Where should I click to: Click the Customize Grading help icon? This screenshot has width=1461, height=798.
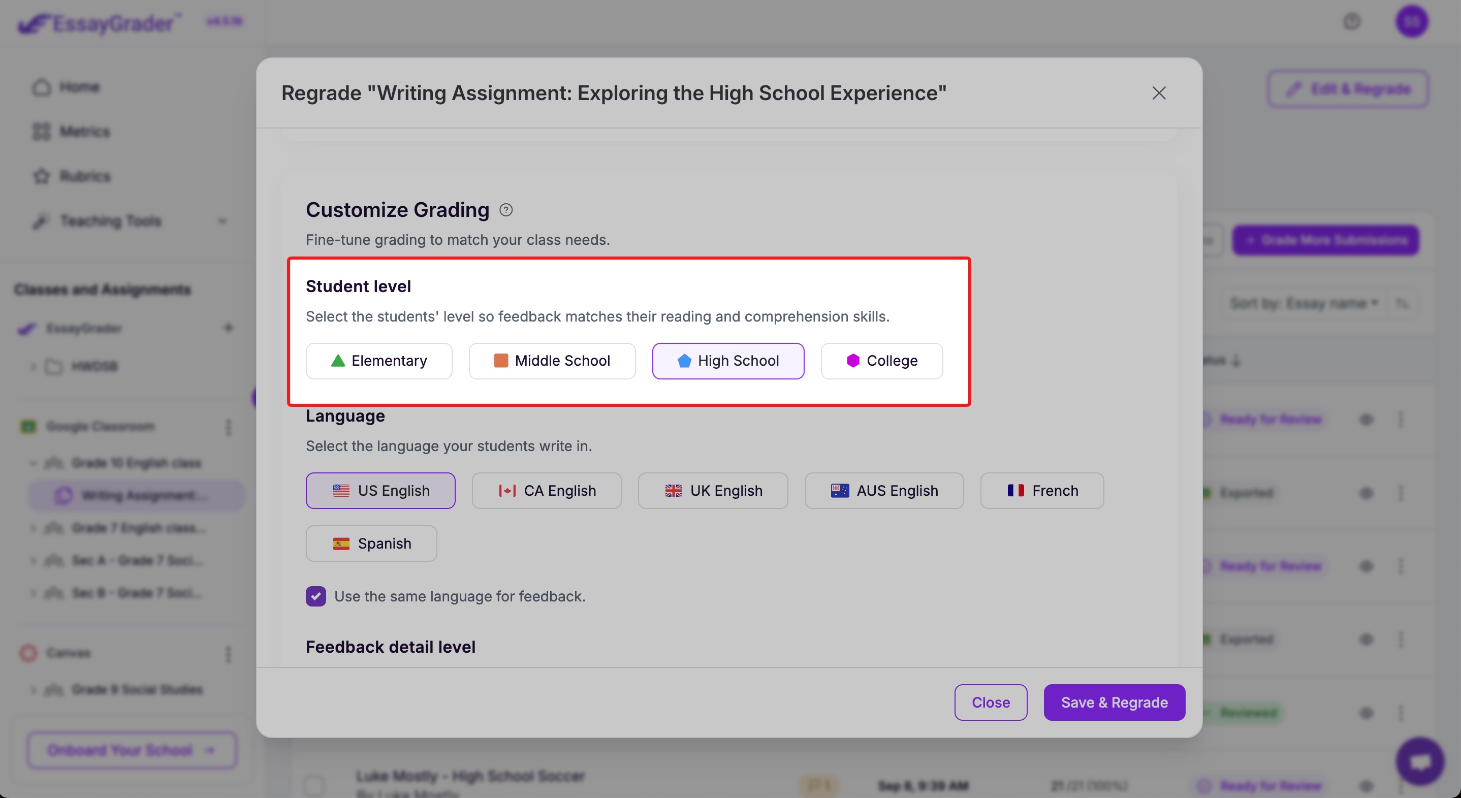(x=505, y=210)
